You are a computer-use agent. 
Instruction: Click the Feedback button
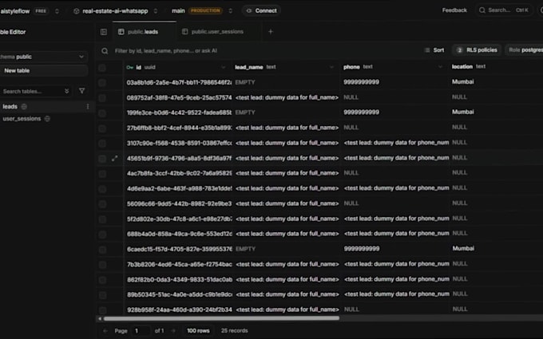pos(454,10)
